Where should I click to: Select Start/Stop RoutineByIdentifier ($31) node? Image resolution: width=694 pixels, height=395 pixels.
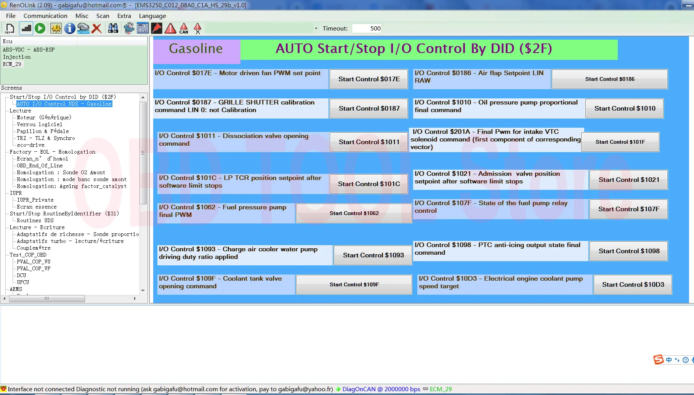coord(64,214)
